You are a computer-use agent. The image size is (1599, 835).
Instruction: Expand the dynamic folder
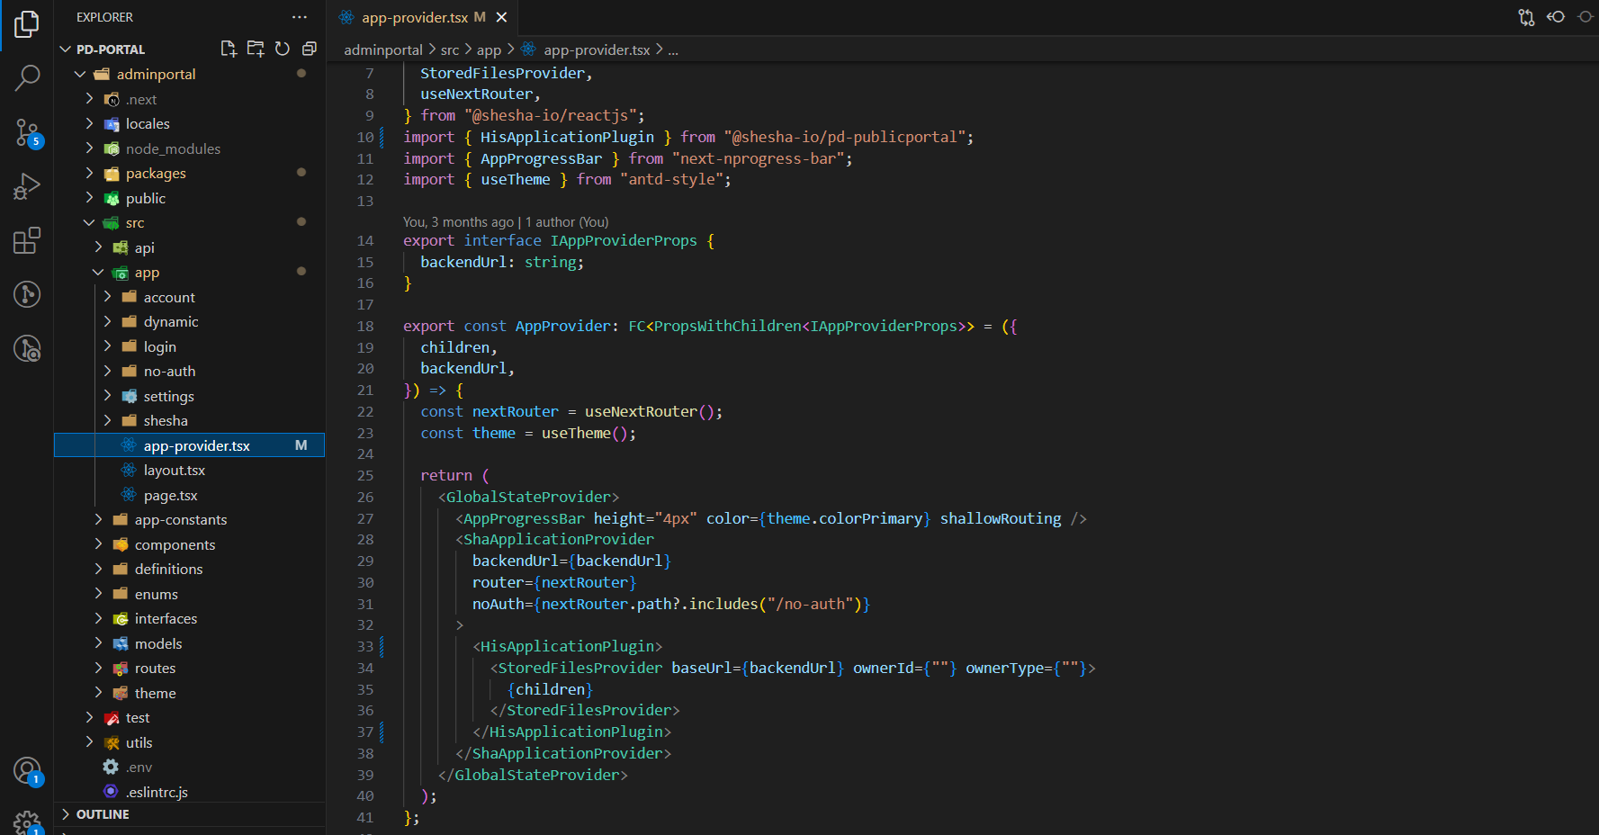coord(107,321)
